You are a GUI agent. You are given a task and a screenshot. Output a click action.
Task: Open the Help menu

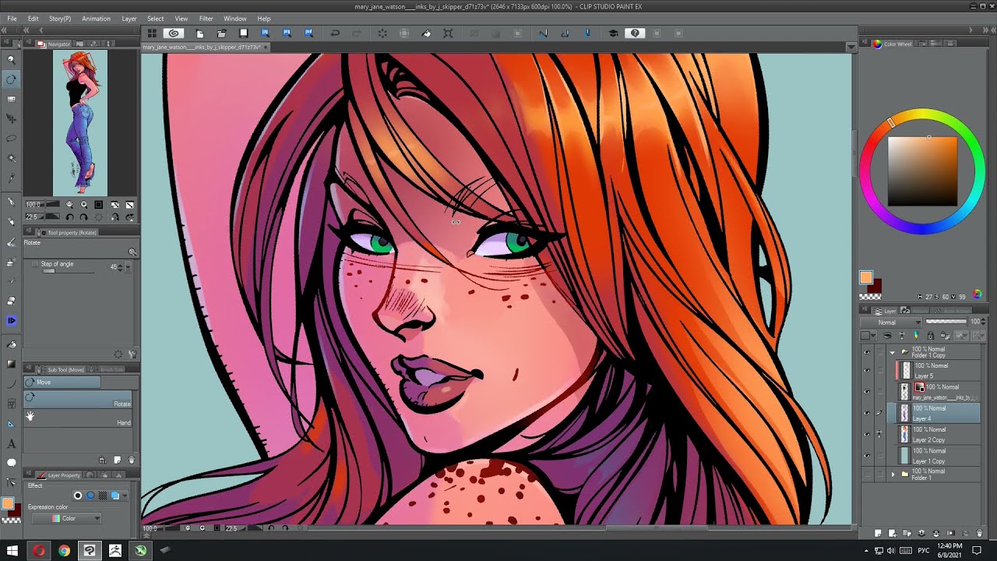tap(264, 18)
